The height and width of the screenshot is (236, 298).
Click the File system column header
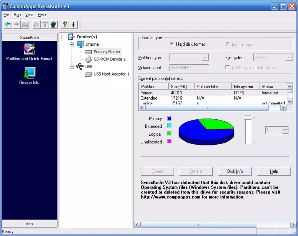(x=245, y=86)
